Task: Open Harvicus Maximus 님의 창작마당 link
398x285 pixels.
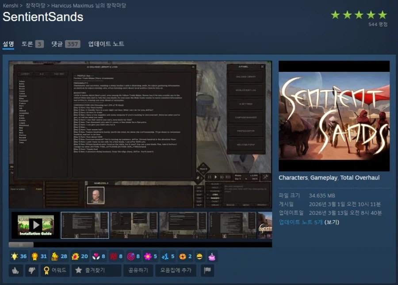Action: (x=88, y=6)
